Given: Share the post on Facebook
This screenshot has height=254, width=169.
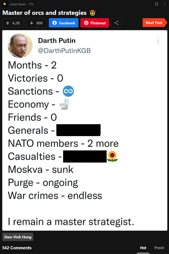Looking at the screenshot, I should pyautogui.click(x=64, y=23).
